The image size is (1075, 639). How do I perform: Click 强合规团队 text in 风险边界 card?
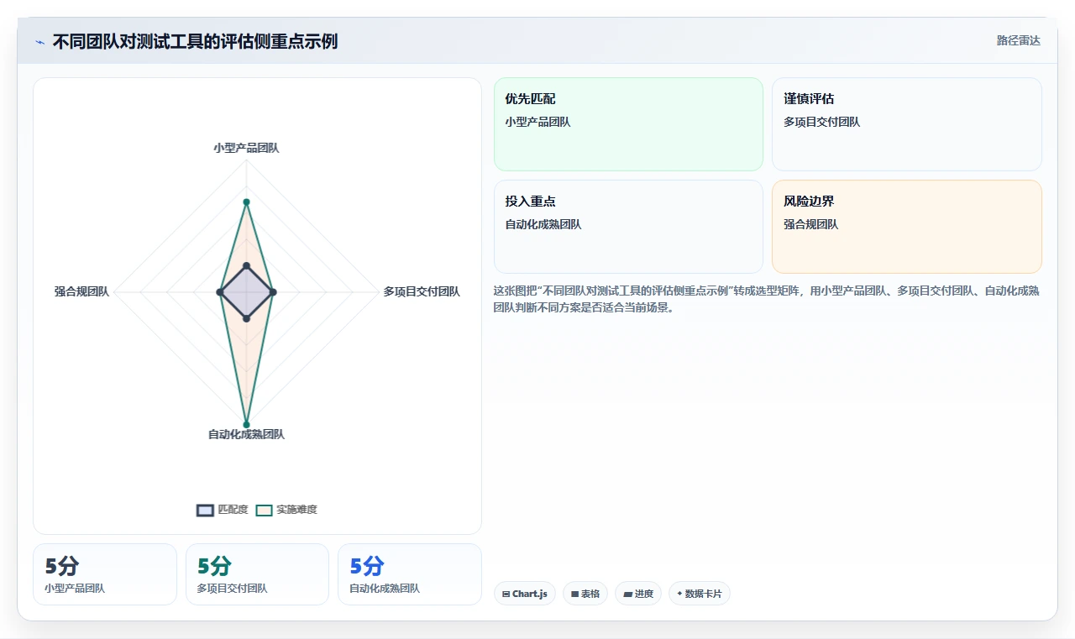810,224
